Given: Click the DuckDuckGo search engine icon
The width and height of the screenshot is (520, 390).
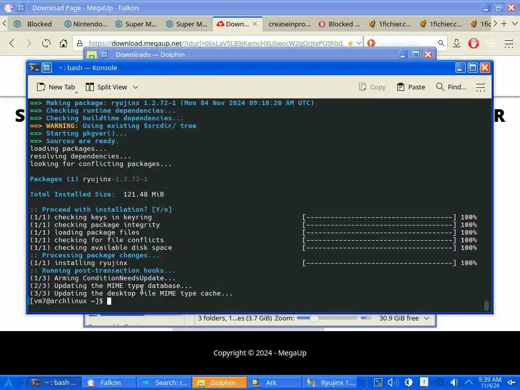Looking at the screenshot, I should 371,43.
